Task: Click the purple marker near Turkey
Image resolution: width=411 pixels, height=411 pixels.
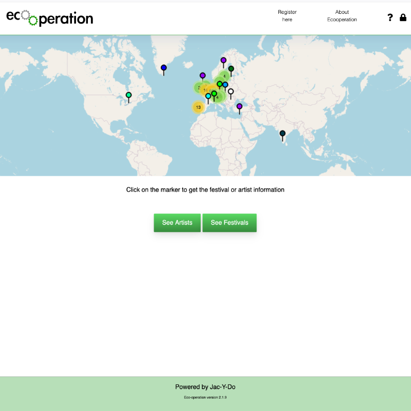Action: 239,106
